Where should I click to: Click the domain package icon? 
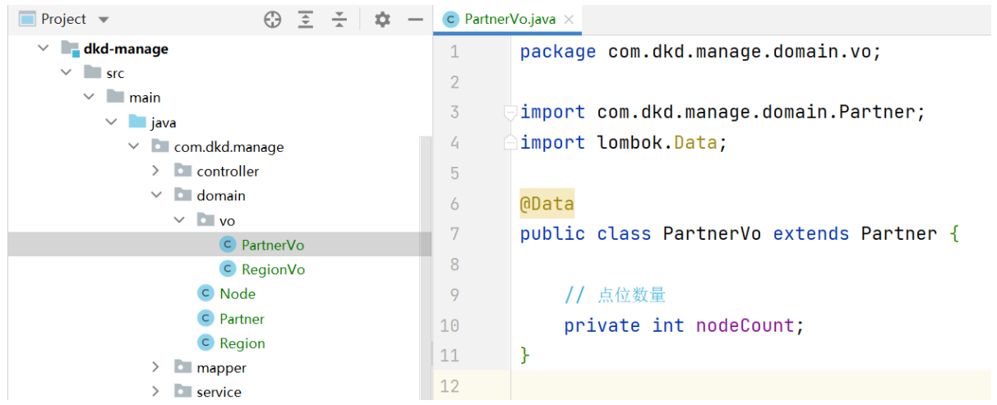tap(183, 196)
